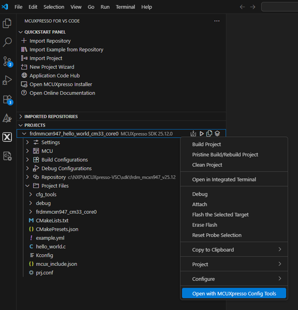Open the Search view in the activity bar

(x=7, y=42)
